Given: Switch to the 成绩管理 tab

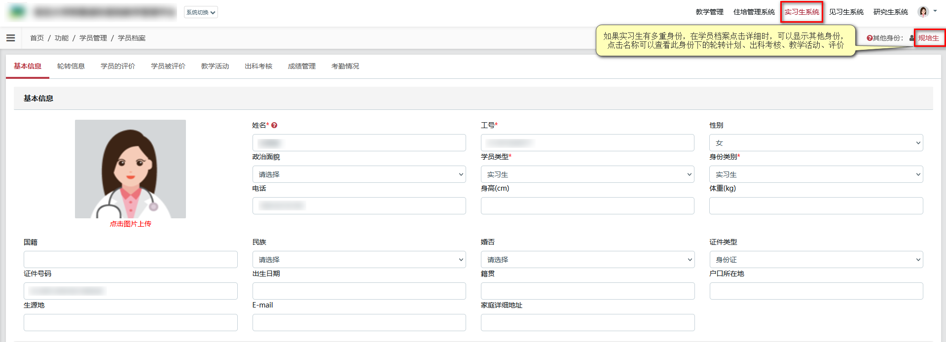Looking at the screenshot, I should (302, 66).
